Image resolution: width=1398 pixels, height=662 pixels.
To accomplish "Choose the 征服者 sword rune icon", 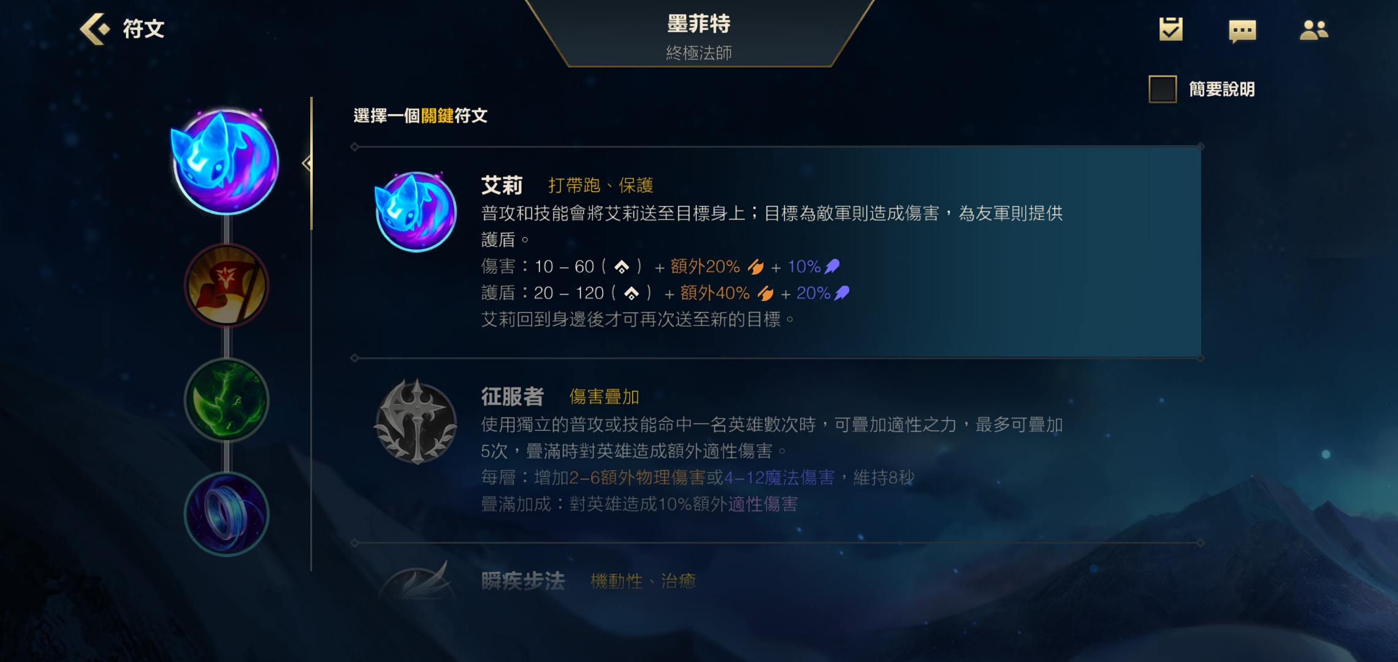I will [416, 422].
